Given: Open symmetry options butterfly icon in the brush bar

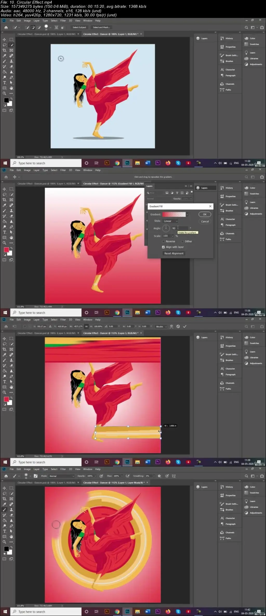Looking at the screenshot, I should tap(174, 476).
